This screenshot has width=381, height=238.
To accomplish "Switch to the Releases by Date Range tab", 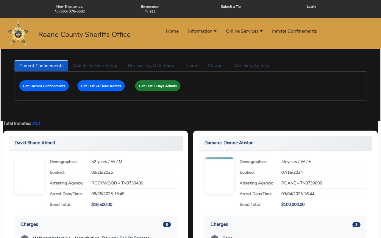I will (x=152, y=66).
